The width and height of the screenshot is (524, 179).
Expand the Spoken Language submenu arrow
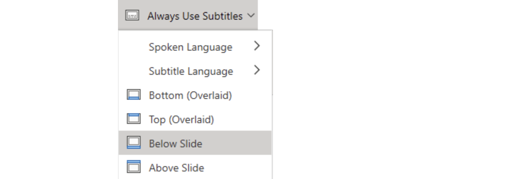click(257, 46)
